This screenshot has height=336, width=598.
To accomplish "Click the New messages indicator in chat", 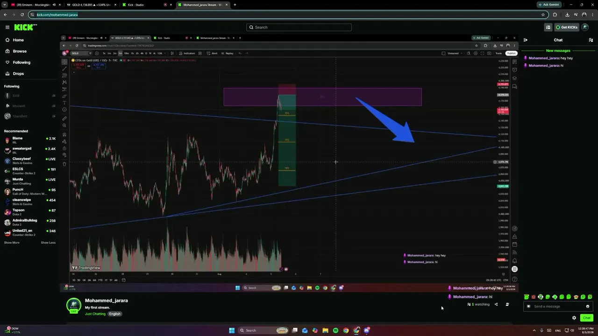I will 558,50.
